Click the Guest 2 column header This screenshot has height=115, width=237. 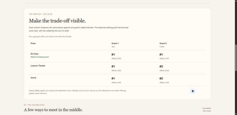[x=163, y=43]
